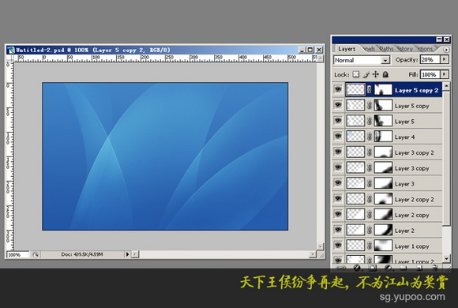
Task: Hide Layer 5 copy 2 via eye icon
Action: point(338,89)
